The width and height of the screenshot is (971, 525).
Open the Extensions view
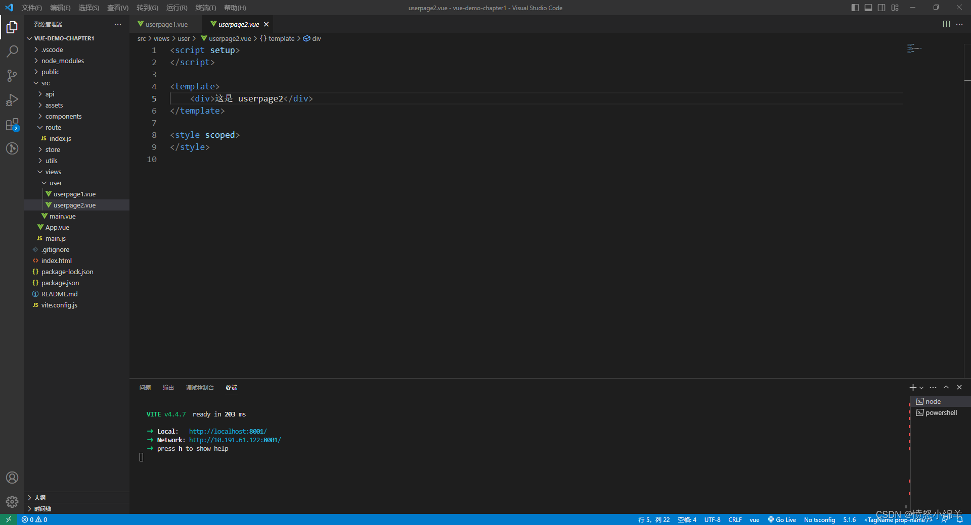[12, 124]
